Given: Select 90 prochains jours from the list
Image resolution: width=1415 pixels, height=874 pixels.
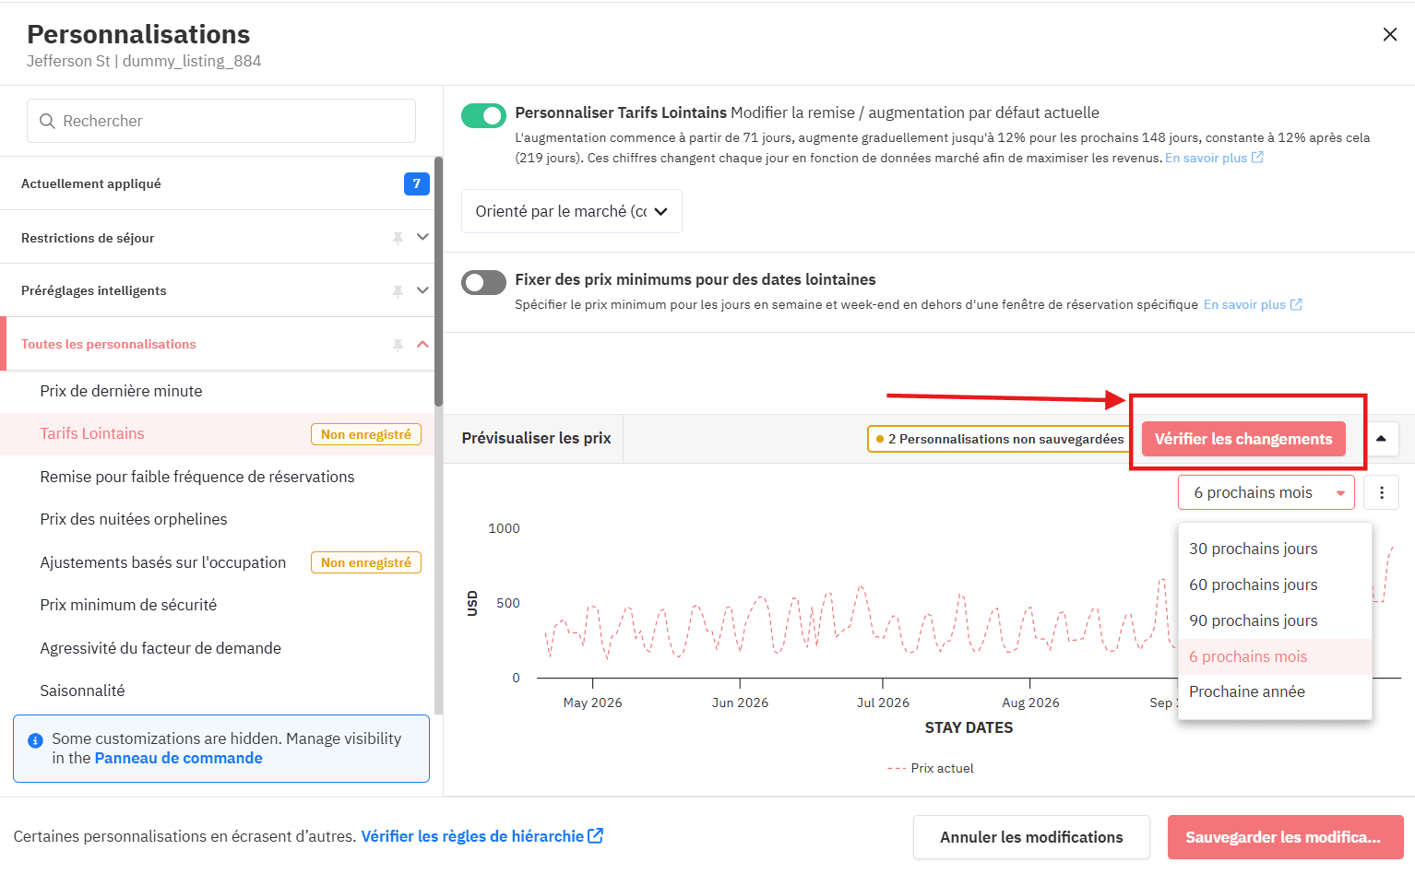Looking at the screenshot, I should tap(1253, 620).
